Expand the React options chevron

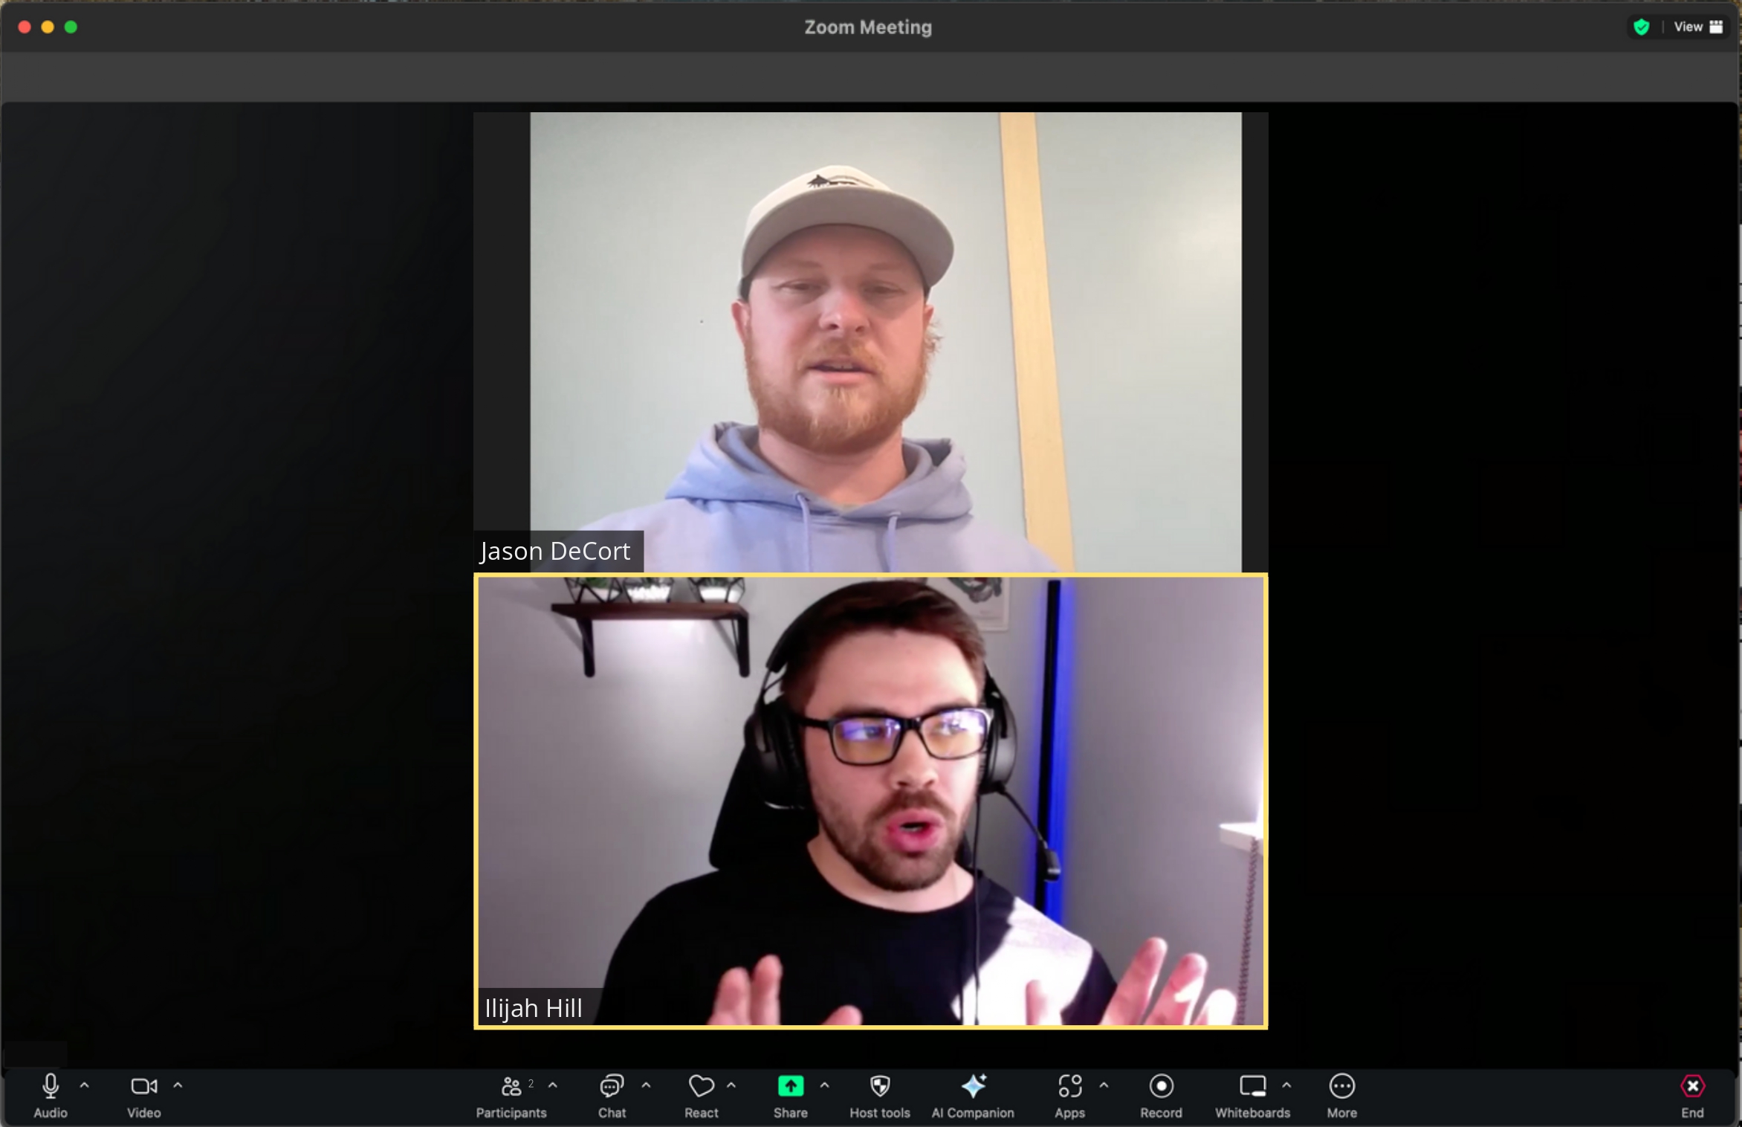point(731,1085)
